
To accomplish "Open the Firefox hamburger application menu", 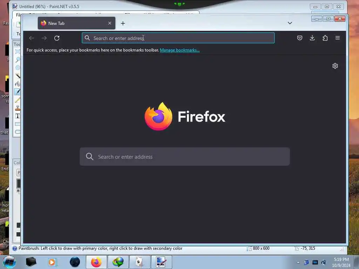I will pyautogui.click(x=338, y=38).
